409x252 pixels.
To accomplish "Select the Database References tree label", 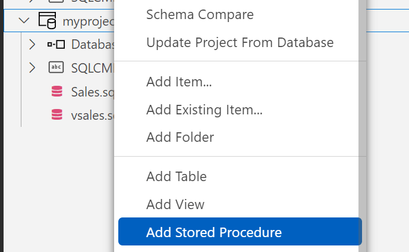I will [92, 44].
